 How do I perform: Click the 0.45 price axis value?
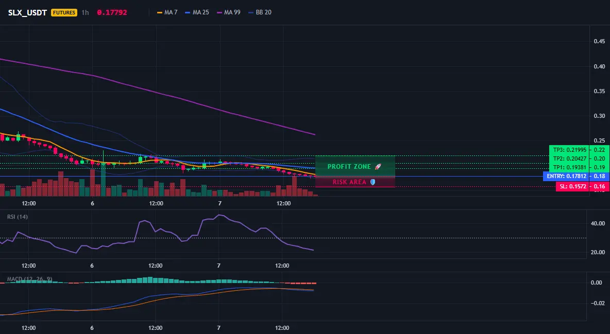pyautogui.click(x=600, y=41)
